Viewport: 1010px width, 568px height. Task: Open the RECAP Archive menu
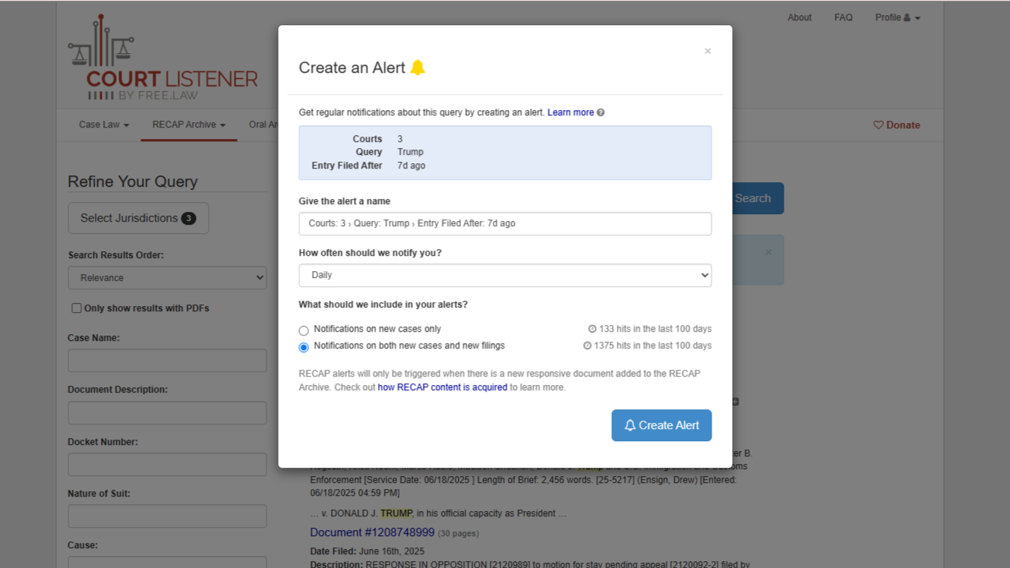click(x=189, y=125)
